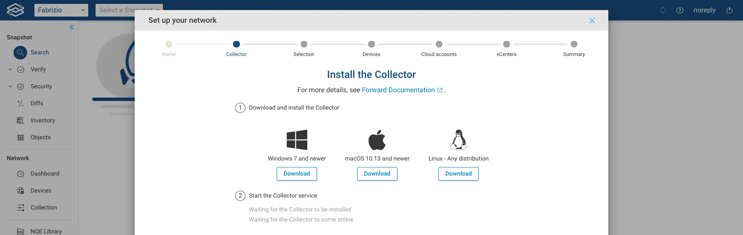Expand the Security section chevron
Image resolution: width=743 pixels, height=235 pixels.
10,86
